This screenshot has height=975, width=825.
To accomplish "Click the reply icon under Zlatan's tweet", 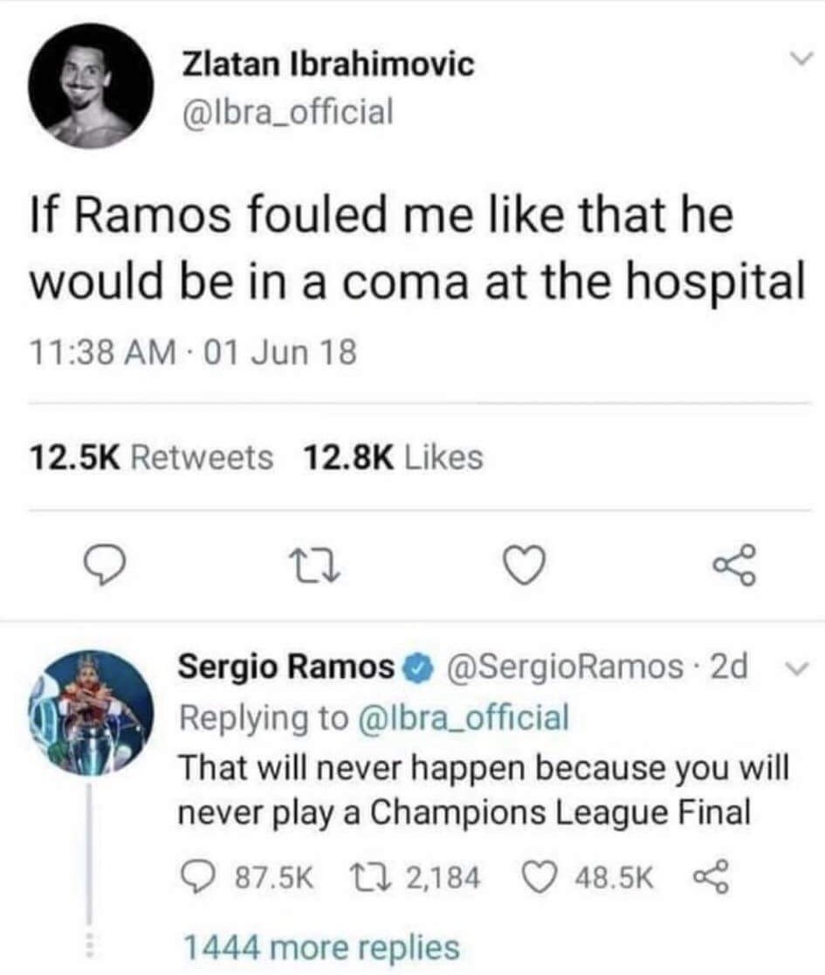I will click(106, 564).
